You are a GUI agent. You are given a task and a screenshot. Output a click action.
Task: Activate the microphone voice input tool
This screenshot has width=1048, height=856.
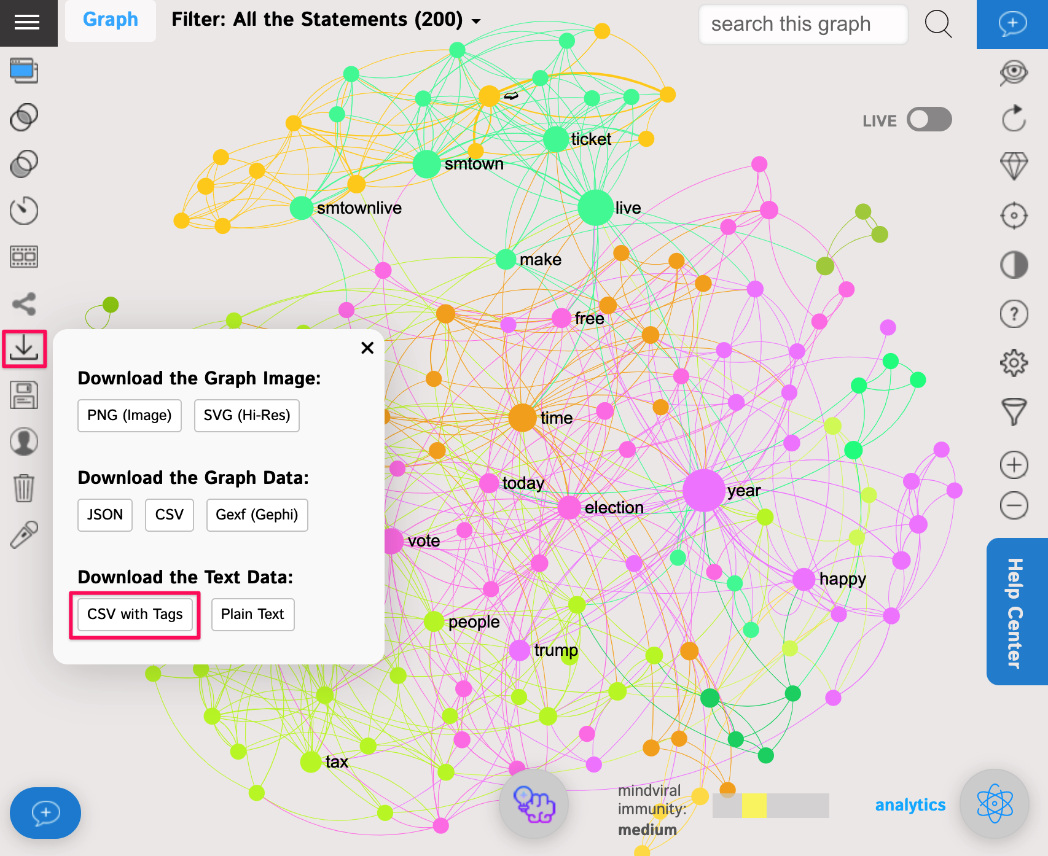(x=24, y=533)
